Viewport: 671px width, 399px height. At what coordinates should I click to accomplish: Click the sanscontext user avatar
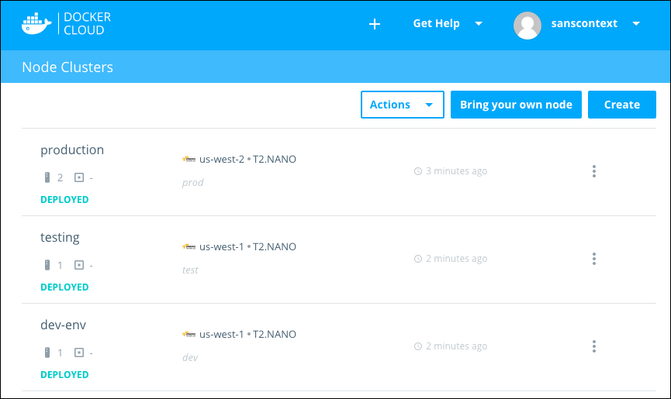tap(527, 24)
